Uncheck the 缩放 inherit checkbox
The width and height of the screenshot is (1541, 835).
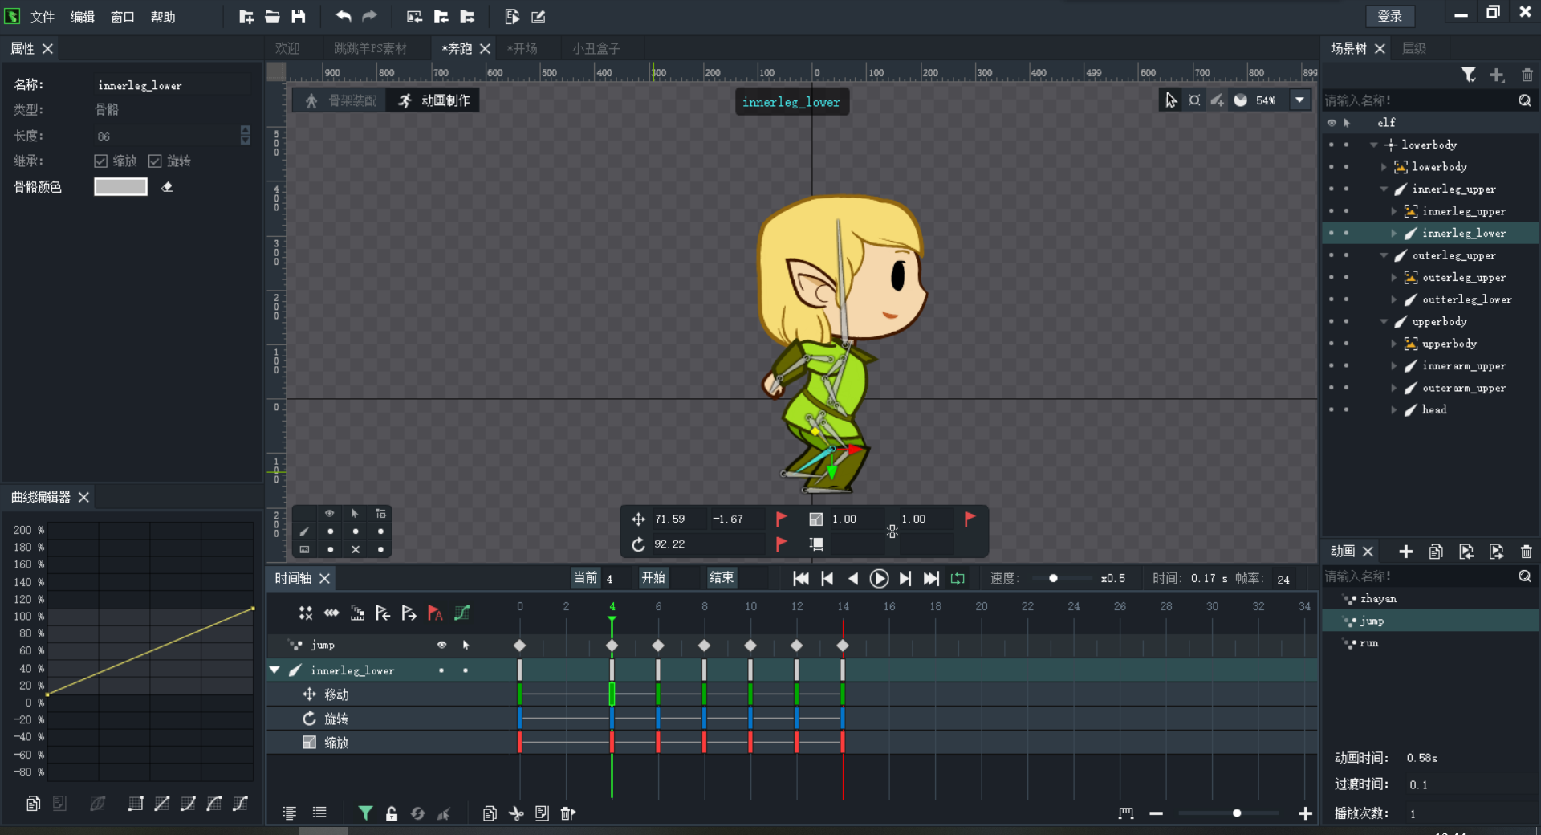(x=101, y=161)
